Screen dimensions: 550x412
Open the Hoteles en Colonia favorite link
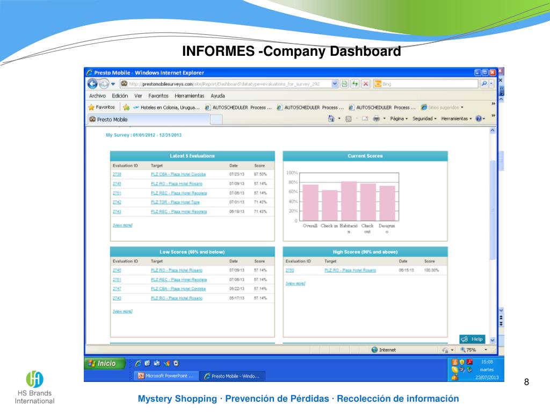pyautogui.click(x=167, y=107)
